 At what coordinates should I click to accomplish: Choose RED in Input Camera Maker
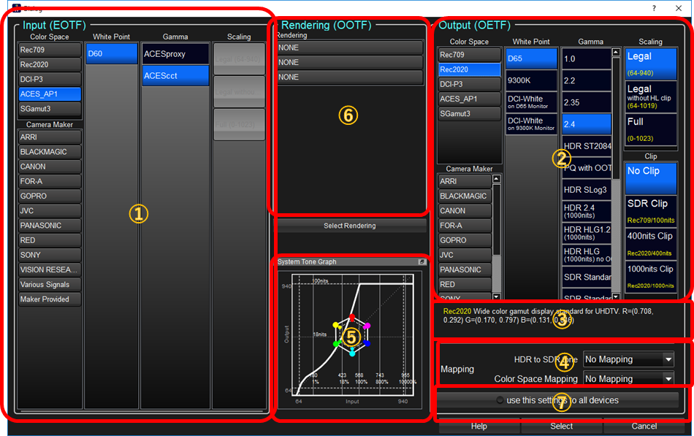click(50, 240)
